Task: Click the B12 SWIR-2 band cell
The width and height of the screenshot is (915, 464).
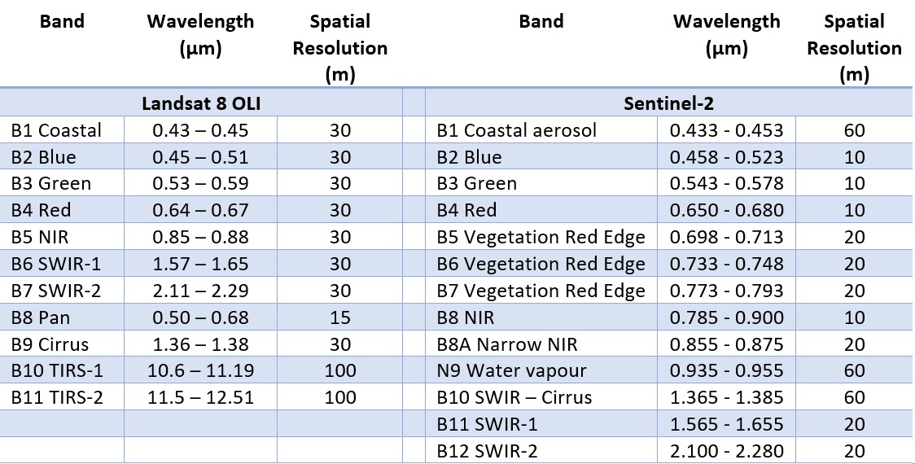Action: point(541,451)
